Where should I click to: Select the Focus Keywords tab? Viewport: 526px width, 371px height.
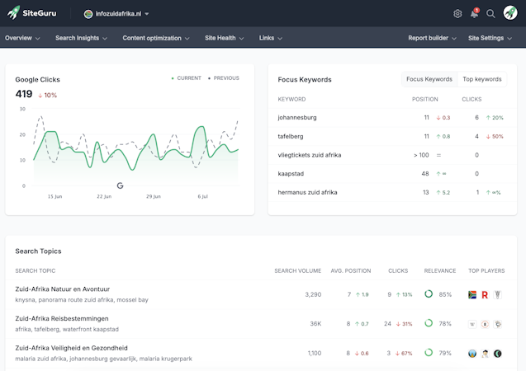click(x=429, y=79)
